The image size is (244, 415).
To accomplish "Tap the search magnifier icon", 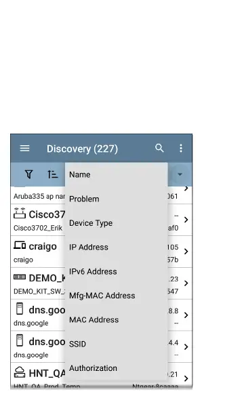I will coord(159,148).
